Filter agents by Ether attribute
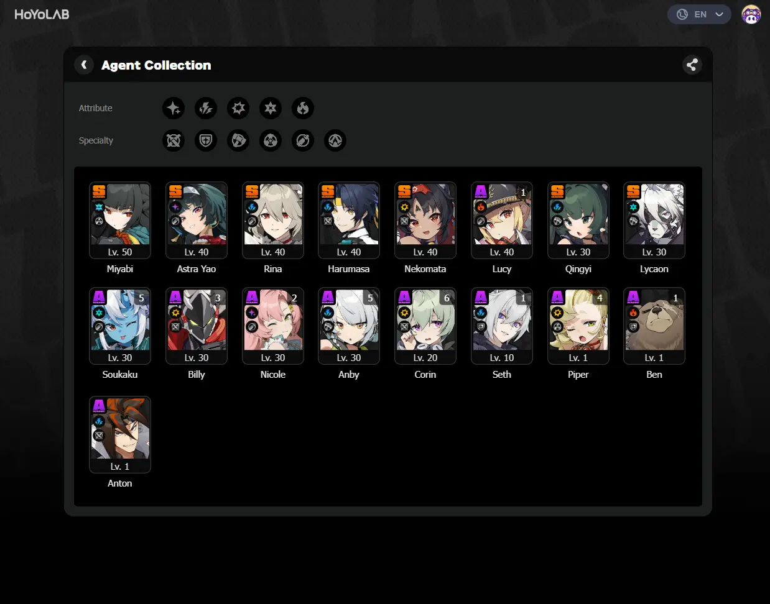The width and height of the screenshot is (770, 604). click(174, 108)
